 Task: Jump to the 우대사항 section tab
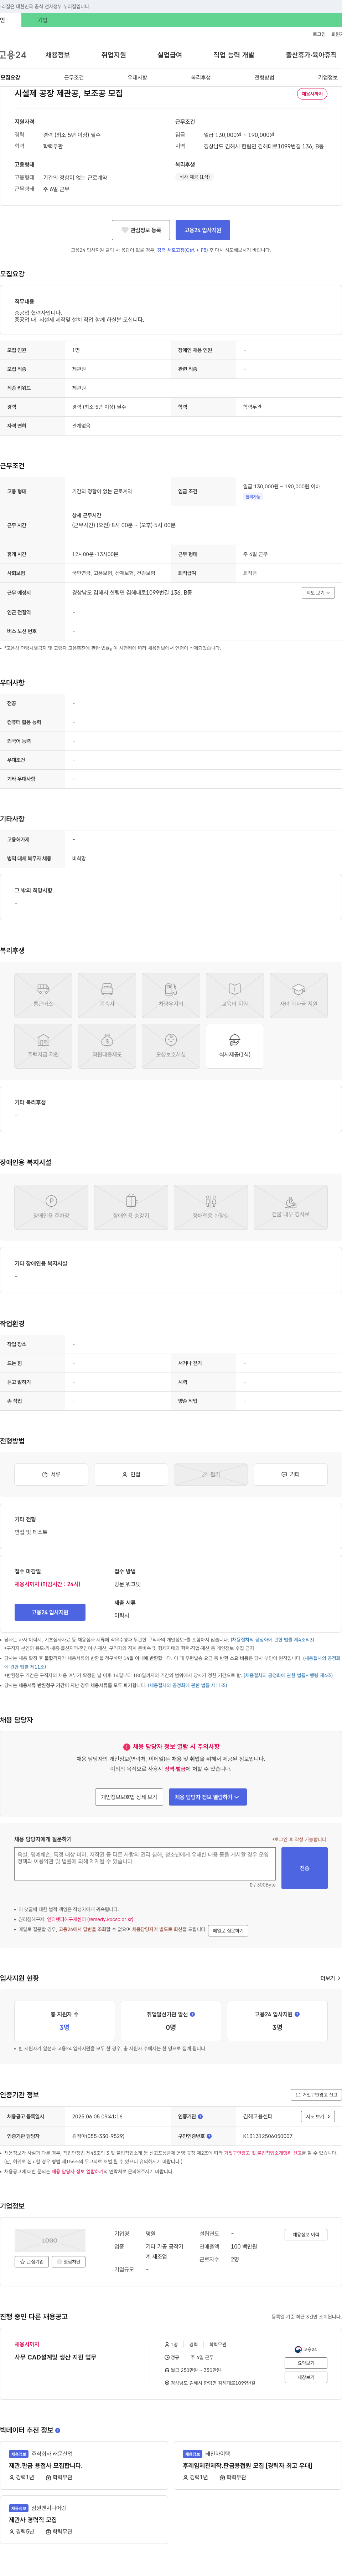click(x=137, y=77)
